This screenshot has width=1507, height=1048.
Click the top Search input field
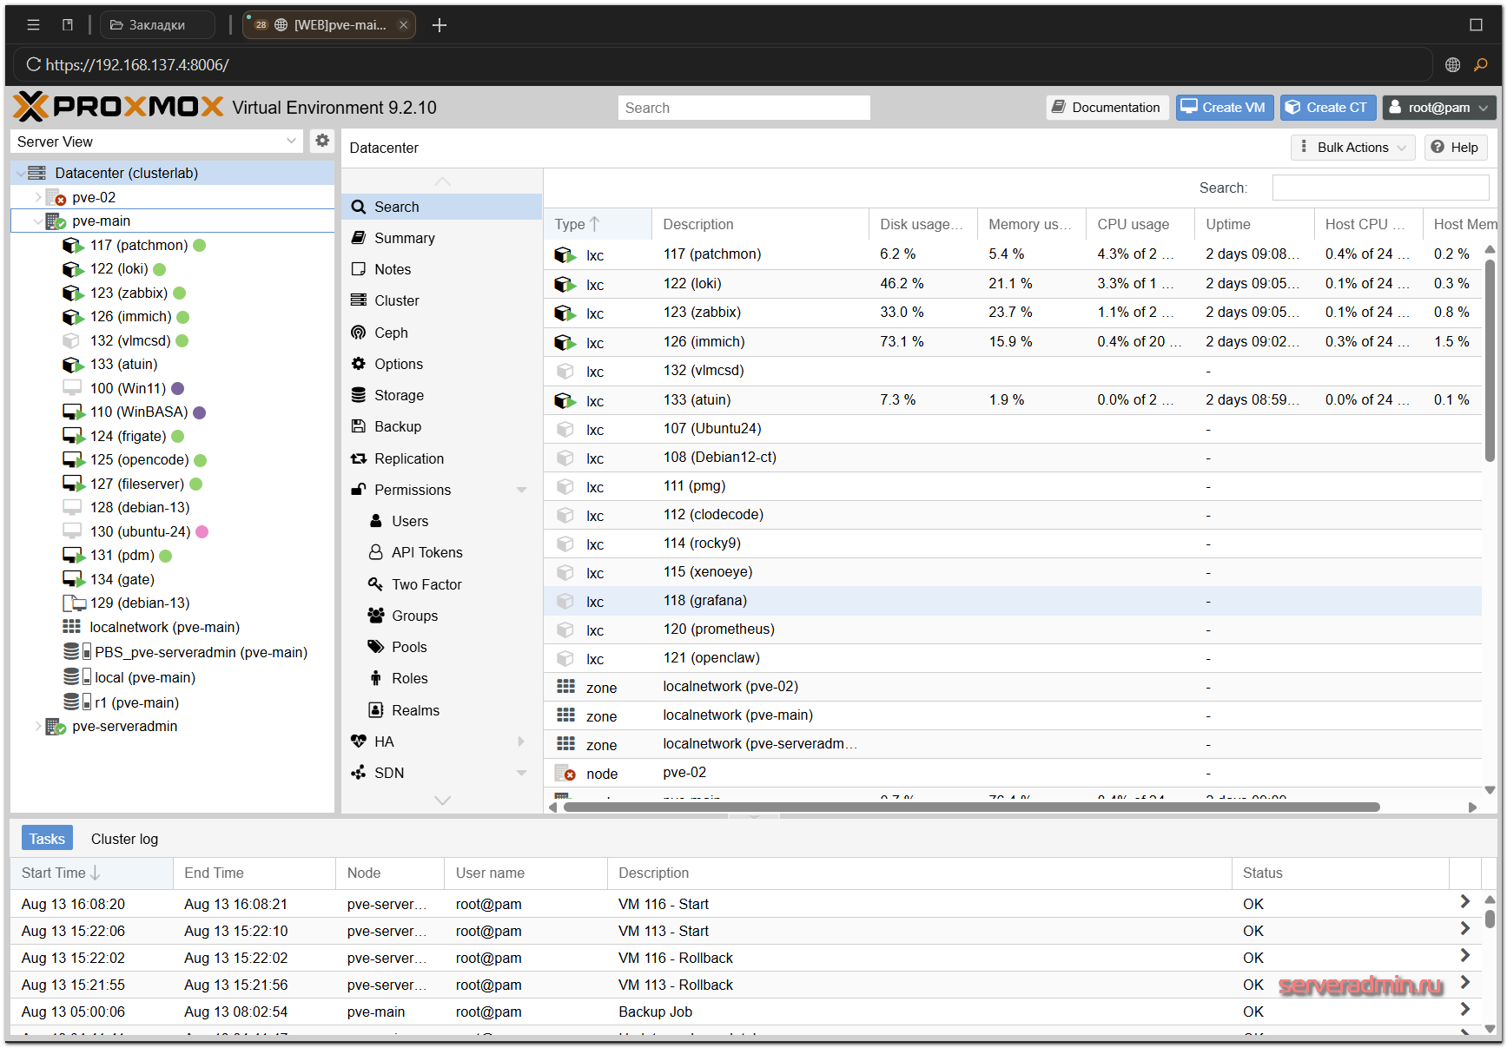tap(744, 108)
